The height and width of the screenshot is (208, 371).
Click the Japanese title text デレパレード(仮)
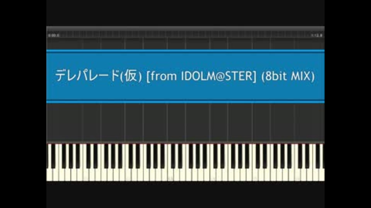pyautogui.click(x=99, y=76)
